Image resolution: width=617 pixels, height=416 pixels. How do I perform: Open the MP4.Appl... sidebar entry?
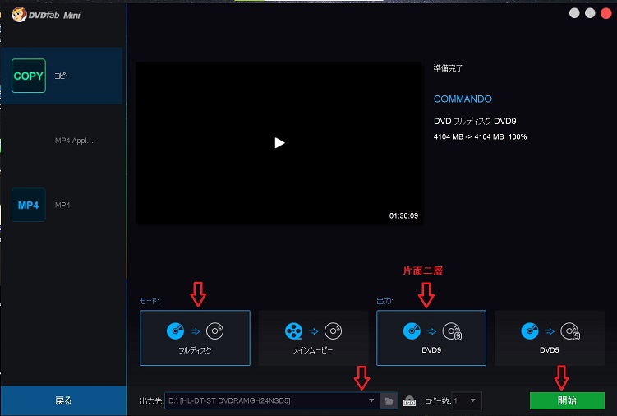click(x=74, y=141)
